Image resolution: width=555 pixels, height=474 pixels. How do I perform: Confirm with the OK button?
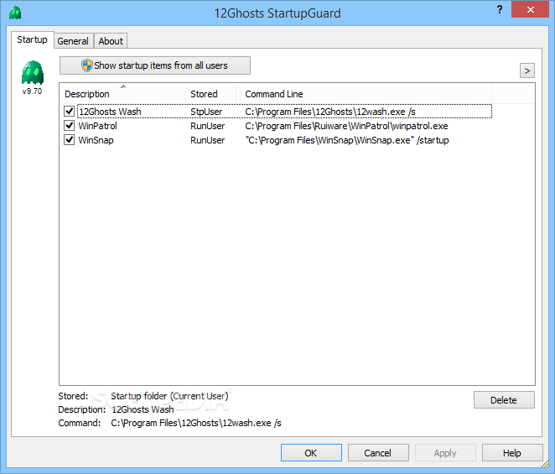pyautogui.click(x=311, y=453)
